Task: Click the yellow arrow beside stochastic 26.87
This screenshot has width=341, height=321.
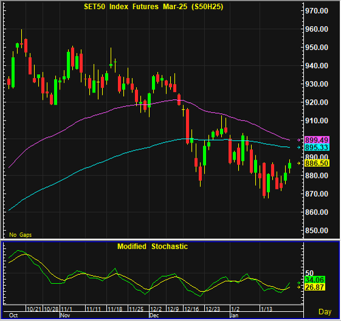Action: click(x=299, y=287)
